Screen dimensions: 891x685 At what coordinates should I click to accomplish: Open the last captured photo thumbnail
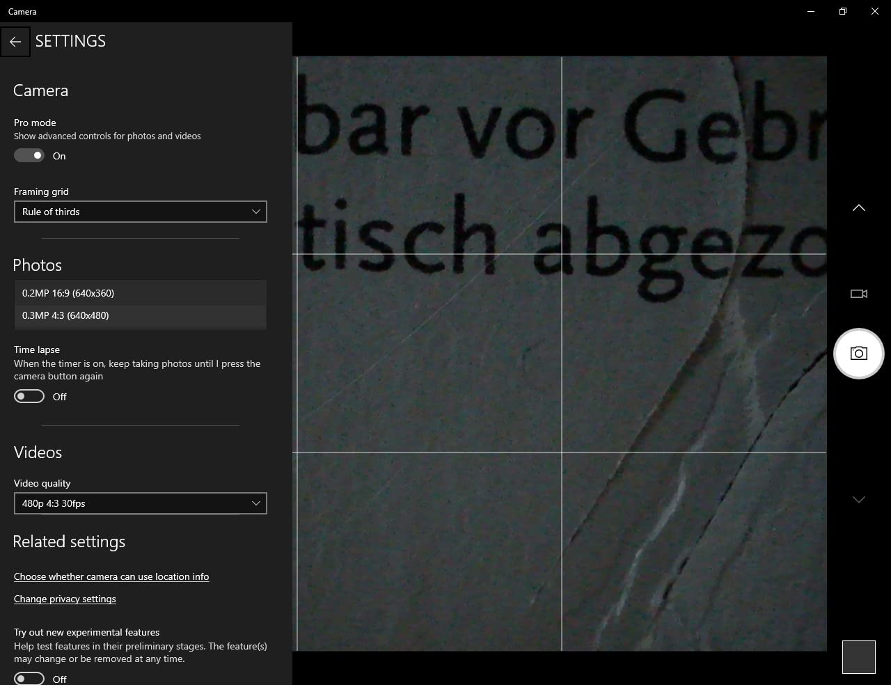click(x=858, y=657)
